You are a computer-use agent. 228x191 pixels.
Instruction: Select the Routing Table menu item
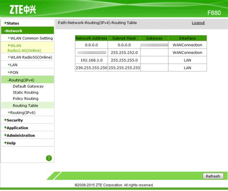click(x=27, y=105)
